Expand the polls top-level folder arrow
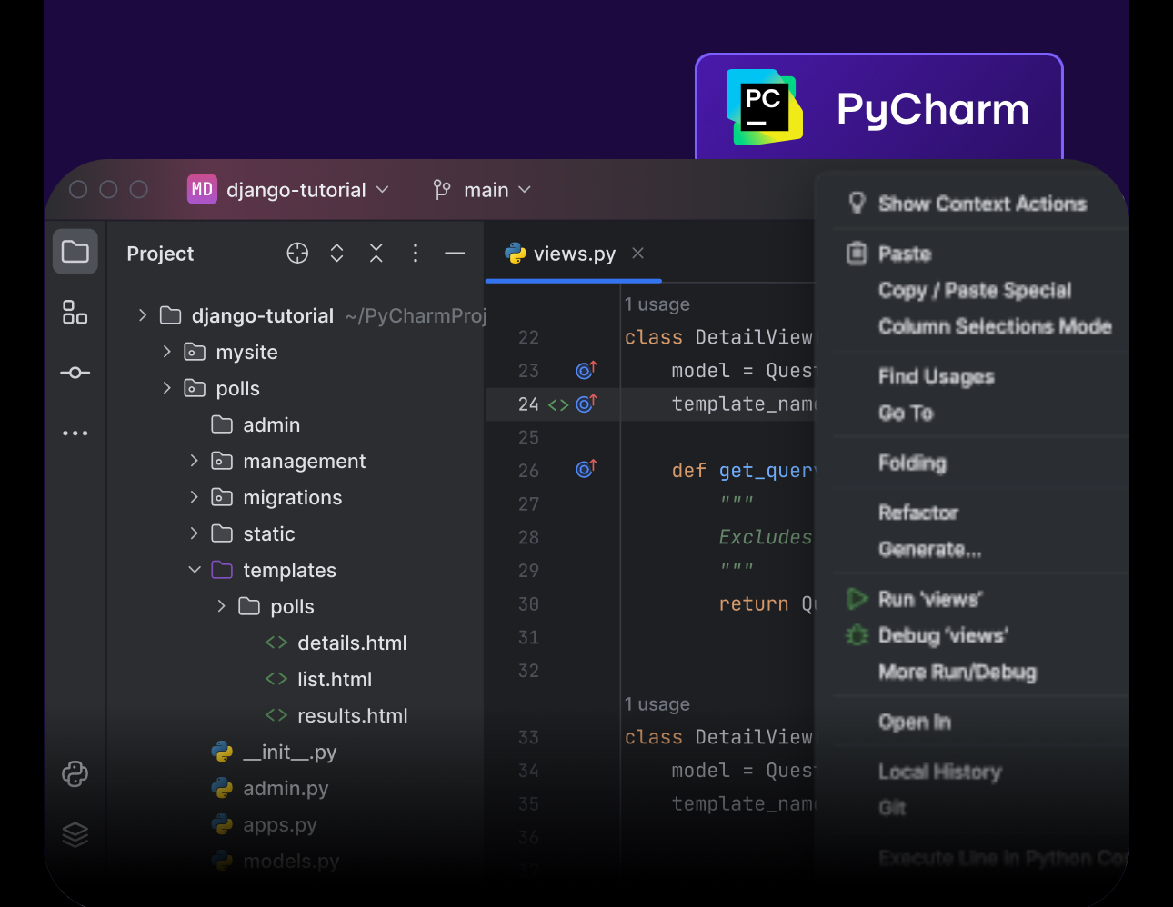Viewport: 1173px width, 907px height. (x=166, y=387)
